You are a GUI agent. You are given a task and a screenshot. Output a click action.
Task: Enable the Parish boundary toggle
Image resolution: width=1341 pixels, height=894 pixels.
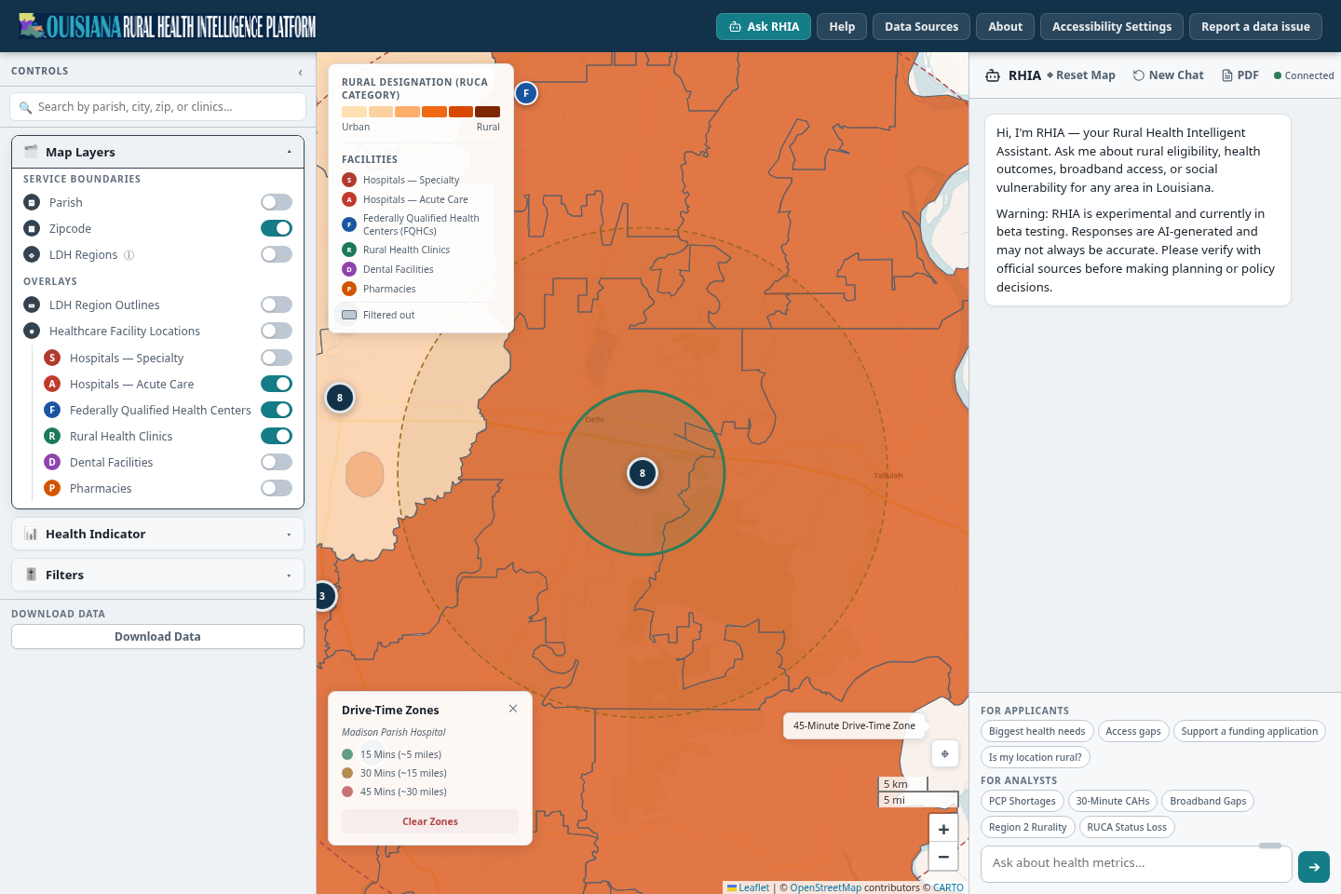pos(277,202)
